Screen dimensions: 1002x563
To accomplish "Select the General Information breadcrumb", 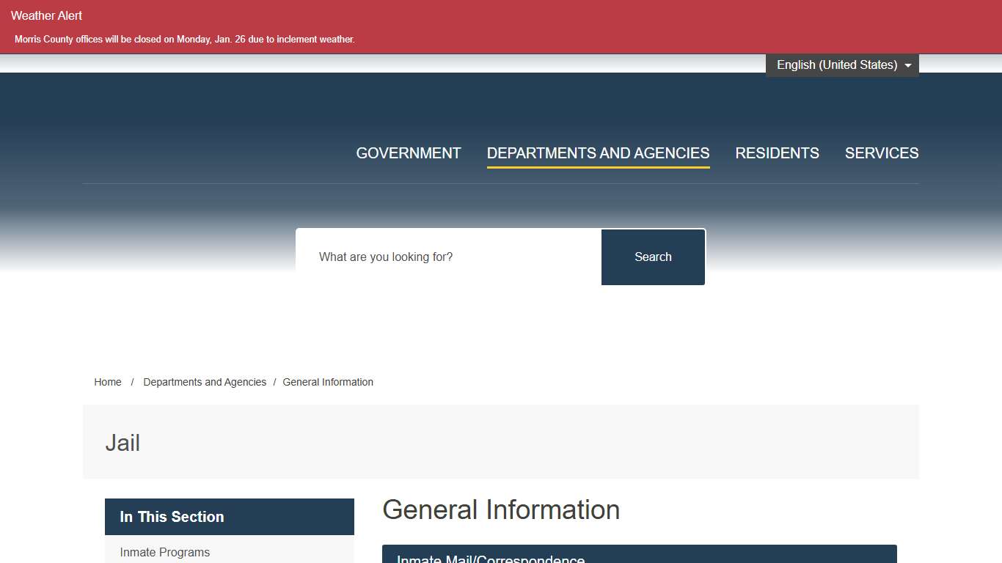I will (328, 382).
